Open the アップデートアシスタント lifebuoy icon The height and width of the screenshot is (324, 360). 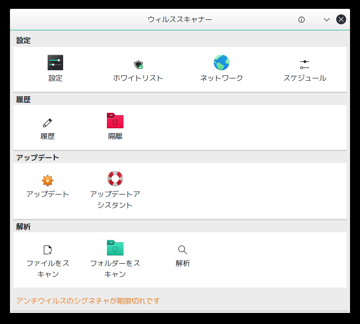click(115, 179)
